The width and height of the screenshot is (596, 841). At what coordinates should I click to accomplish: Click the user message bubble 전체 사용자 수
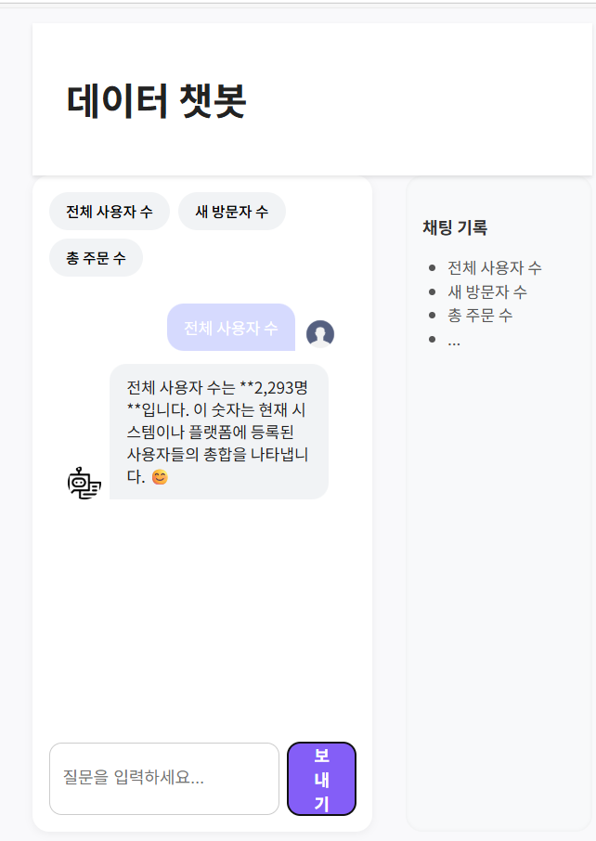tap(231, 327)
